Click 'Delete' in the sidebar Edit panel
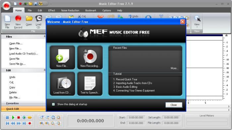This screenshot has height=130, width=232. tap(13, 93)
